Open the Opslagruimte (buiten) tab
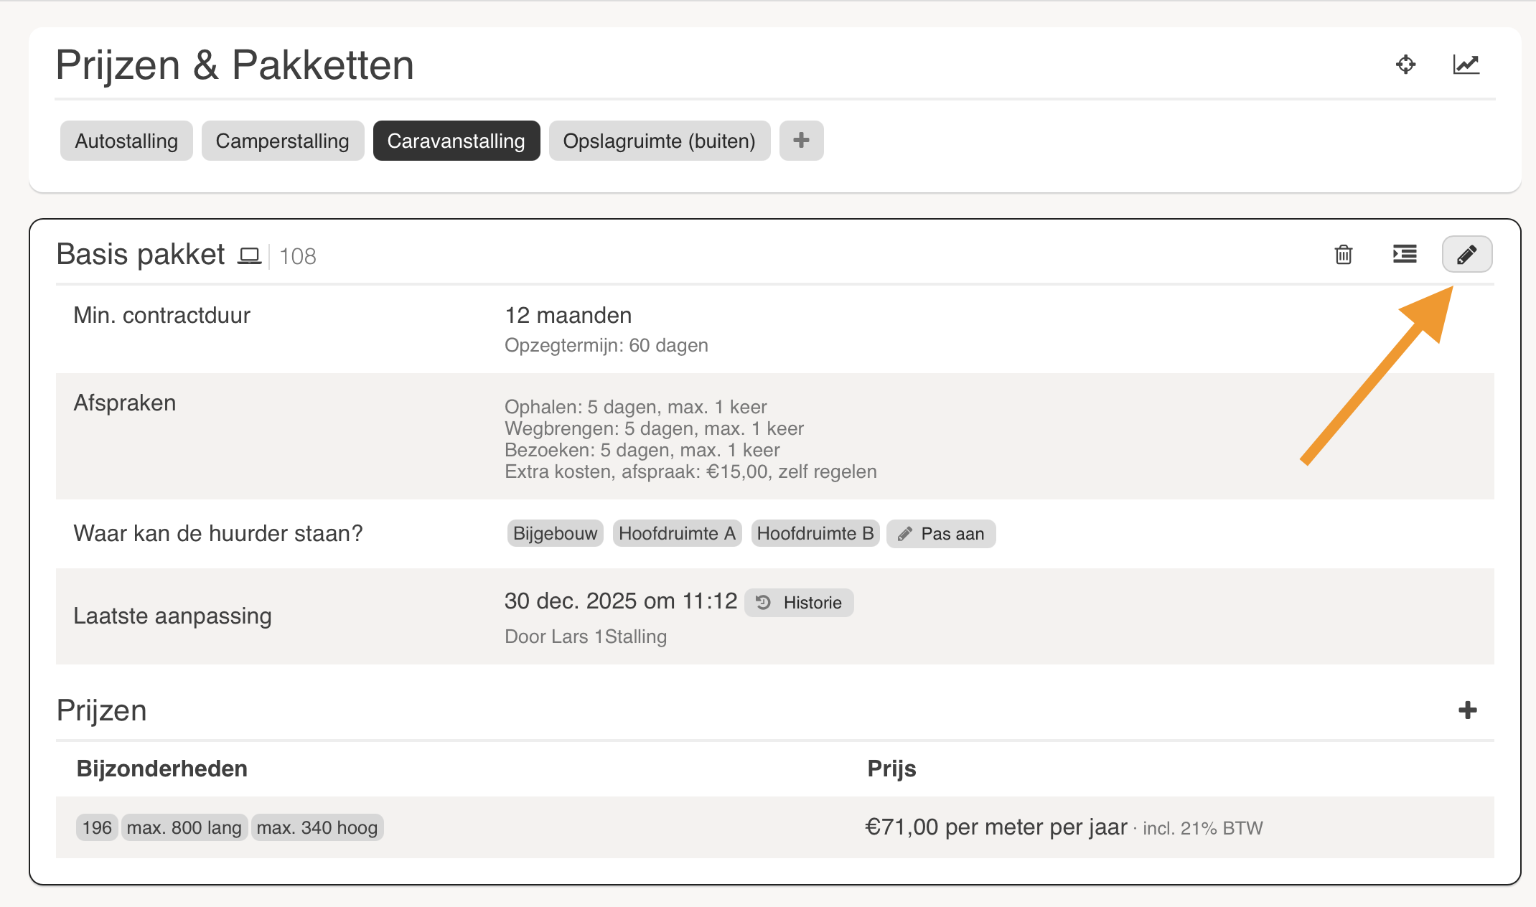The image size is (1536, 907). [x=659, y=141]
